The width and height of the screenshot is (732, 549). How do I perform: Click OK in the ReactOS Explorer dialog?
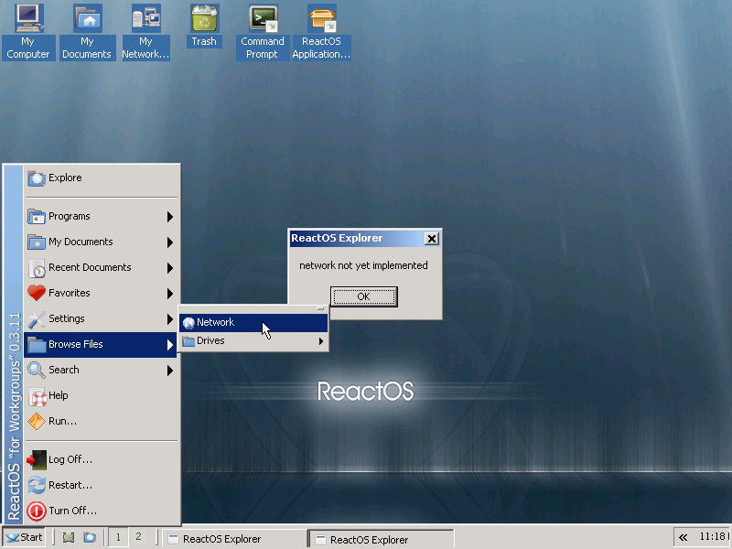(363, 296)
